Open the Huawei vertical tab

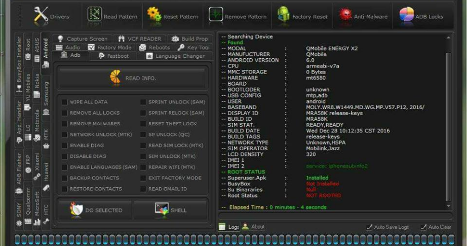click(46, 176)
